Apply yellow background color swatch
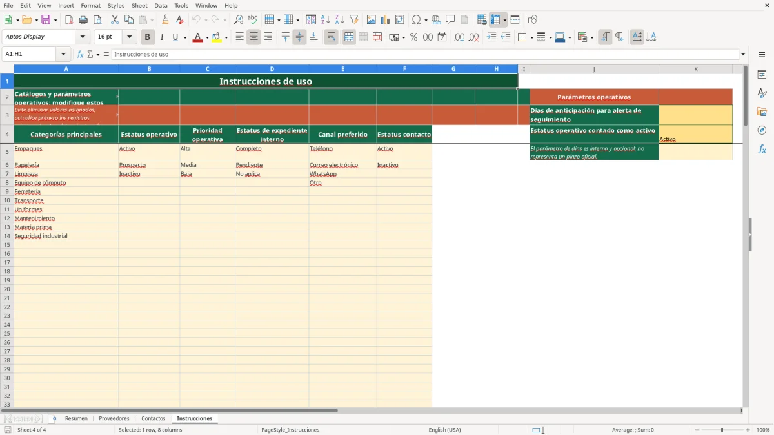774x435 pixels. coord(216,37)
